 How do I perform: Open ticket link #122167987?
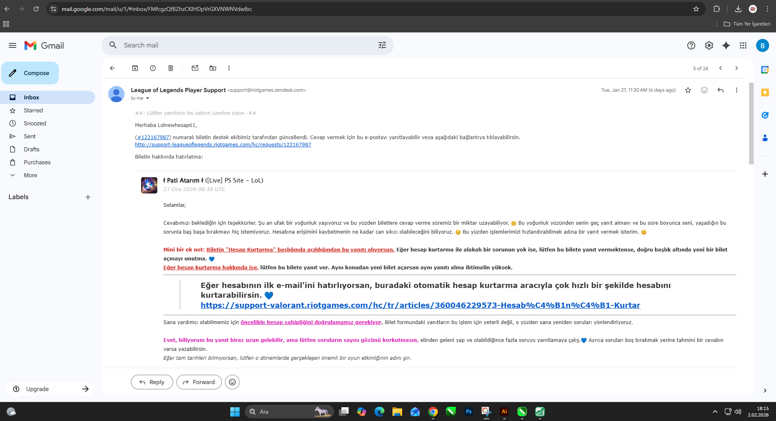tap(153, 137)
